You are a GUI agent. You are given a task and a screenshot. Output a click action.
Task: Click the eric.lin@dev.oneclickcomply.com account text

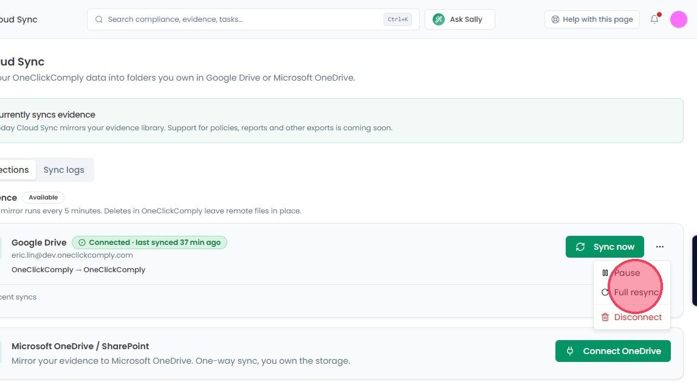pos(72,255)
